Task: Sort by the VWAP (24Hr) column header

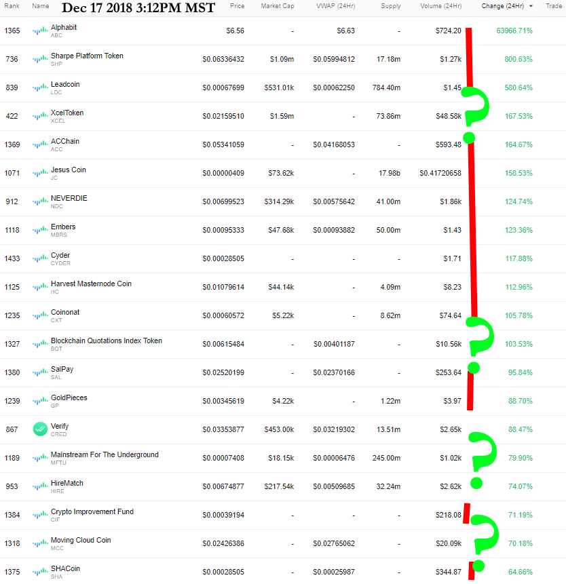Action: click(x=335, y=6)
